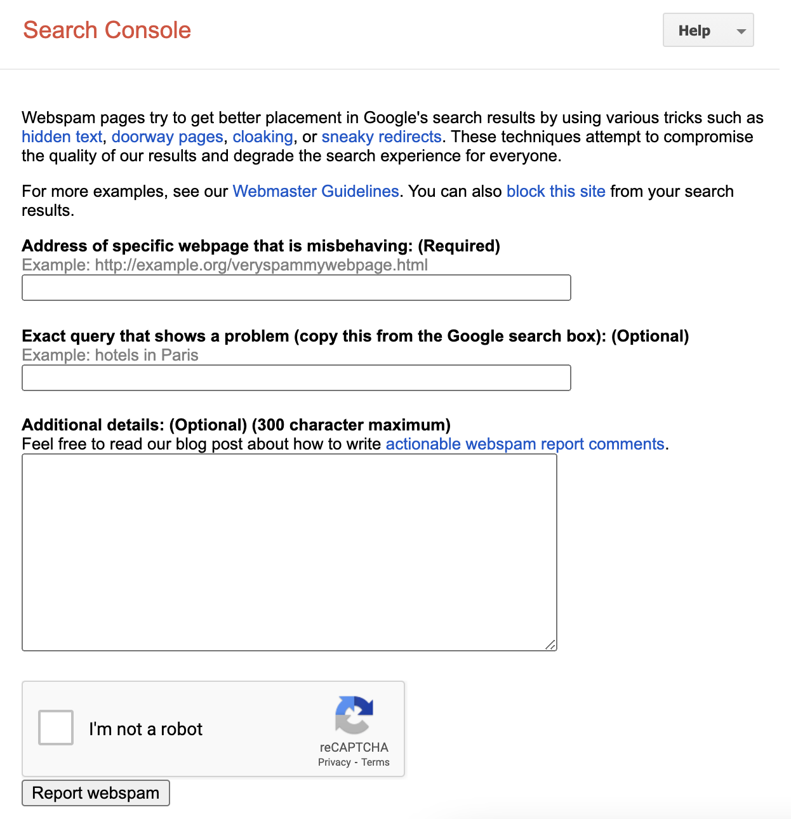Open the "cloaking" link

pos(263,136)
